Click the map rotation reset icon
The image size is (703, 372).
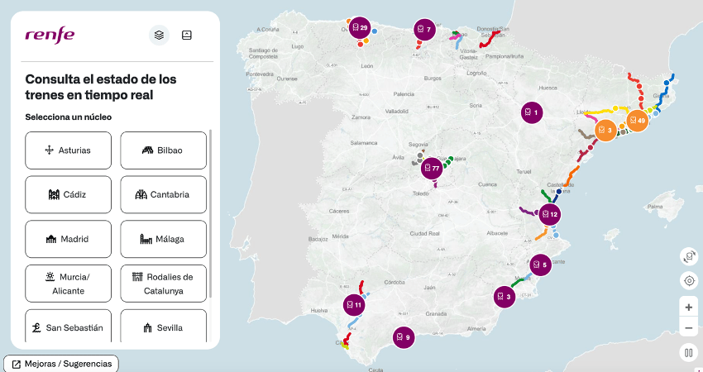pos(689,256)
